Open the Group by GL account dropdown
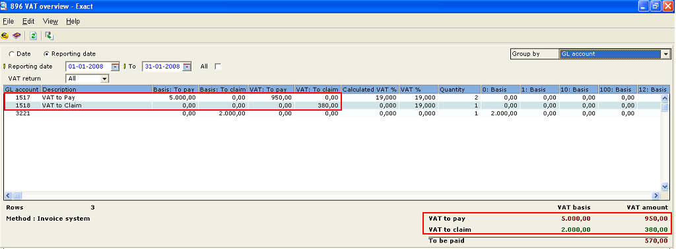Viewport: 676px width, 249px height. (x=667, y=54)
